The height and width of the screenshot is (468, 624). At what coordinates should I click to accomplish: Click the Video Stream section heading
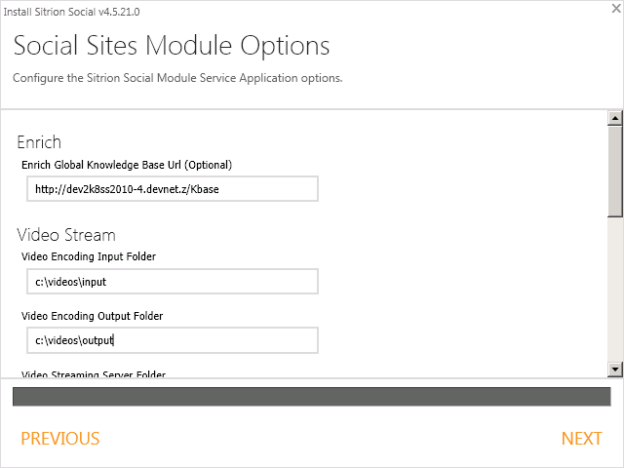pos(66,235)
